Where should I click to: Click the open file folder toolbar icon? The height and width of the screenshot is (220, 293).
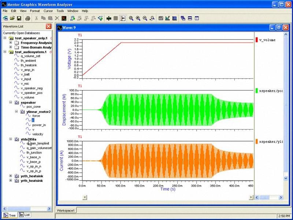click(x=12, y=18)
